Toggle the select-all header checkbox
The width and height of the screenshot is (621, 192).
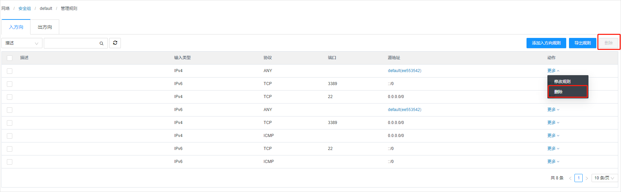click(x=10, y=58)
